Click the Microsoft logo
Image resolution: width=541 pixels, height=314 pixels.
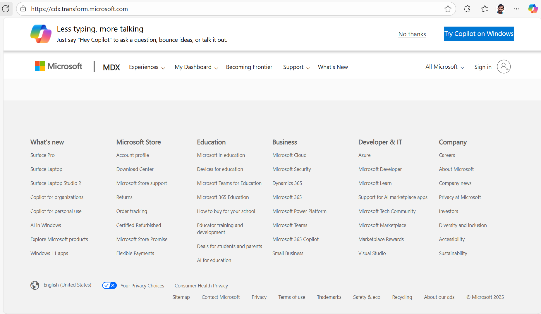coord(58,66)
